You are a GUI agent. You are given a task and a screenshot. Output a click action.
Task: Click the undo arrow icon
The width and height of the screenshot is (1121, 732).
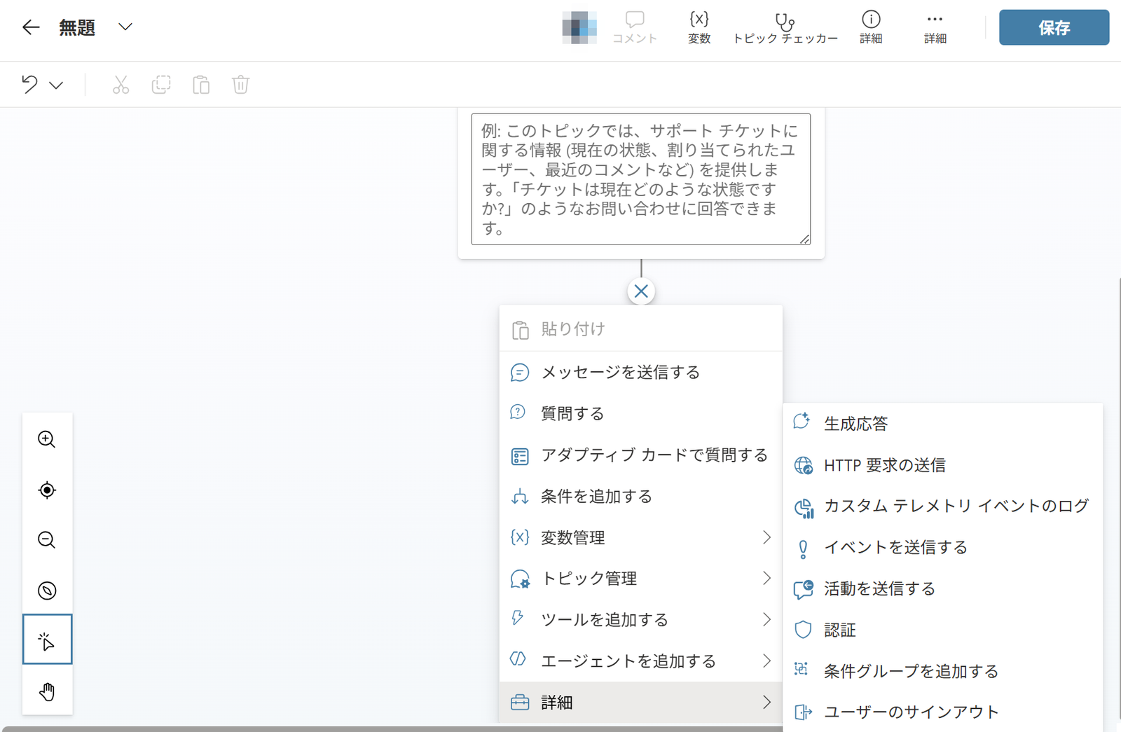click(29, 85)
